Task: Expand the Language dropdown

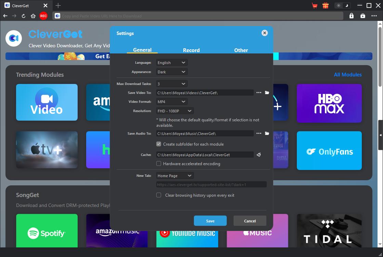Action: point(172,63)
